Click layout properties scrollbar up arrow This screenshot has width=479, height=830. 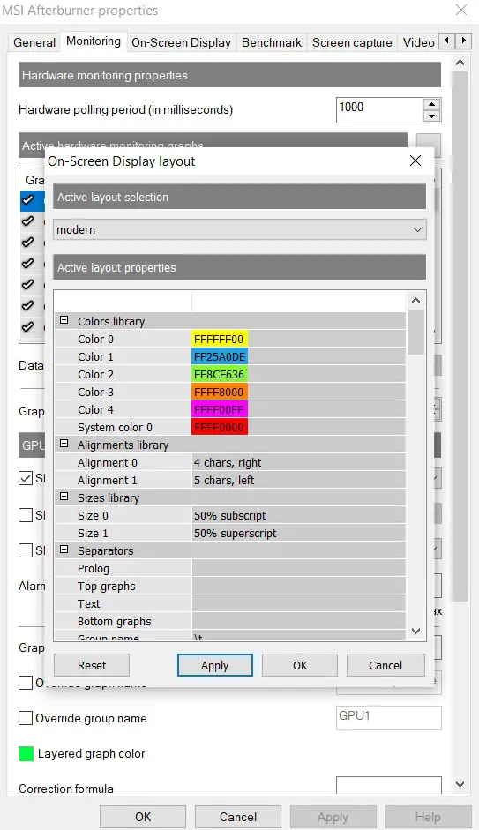pyautogui.click(x=416, y=301)
